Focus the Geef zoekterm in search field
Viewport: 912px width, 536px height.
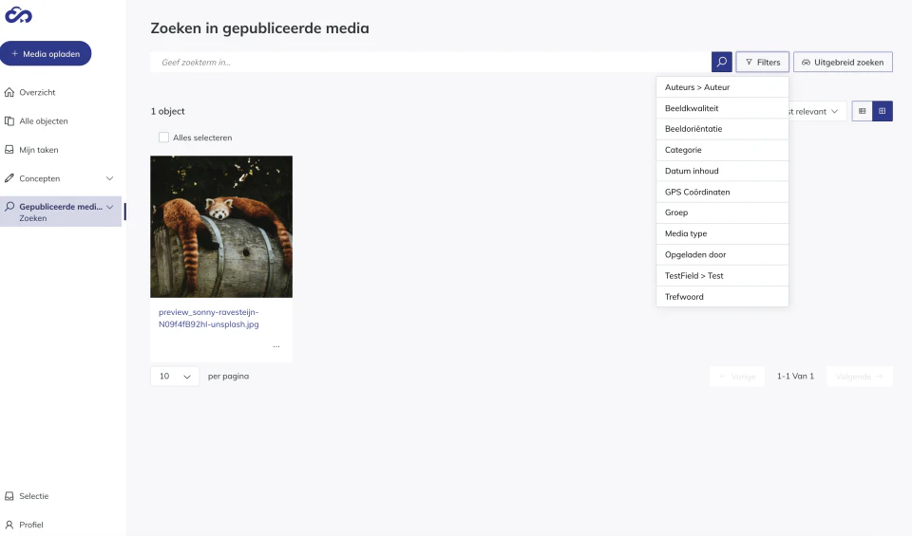click(x=430, y=62)
